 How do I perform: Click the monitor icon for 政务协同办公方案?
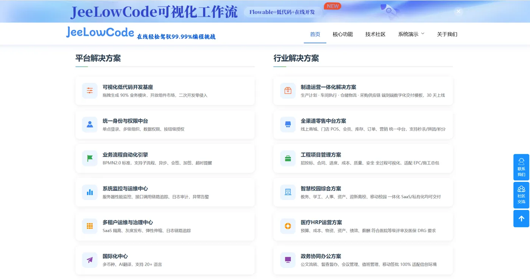(288, 260)
